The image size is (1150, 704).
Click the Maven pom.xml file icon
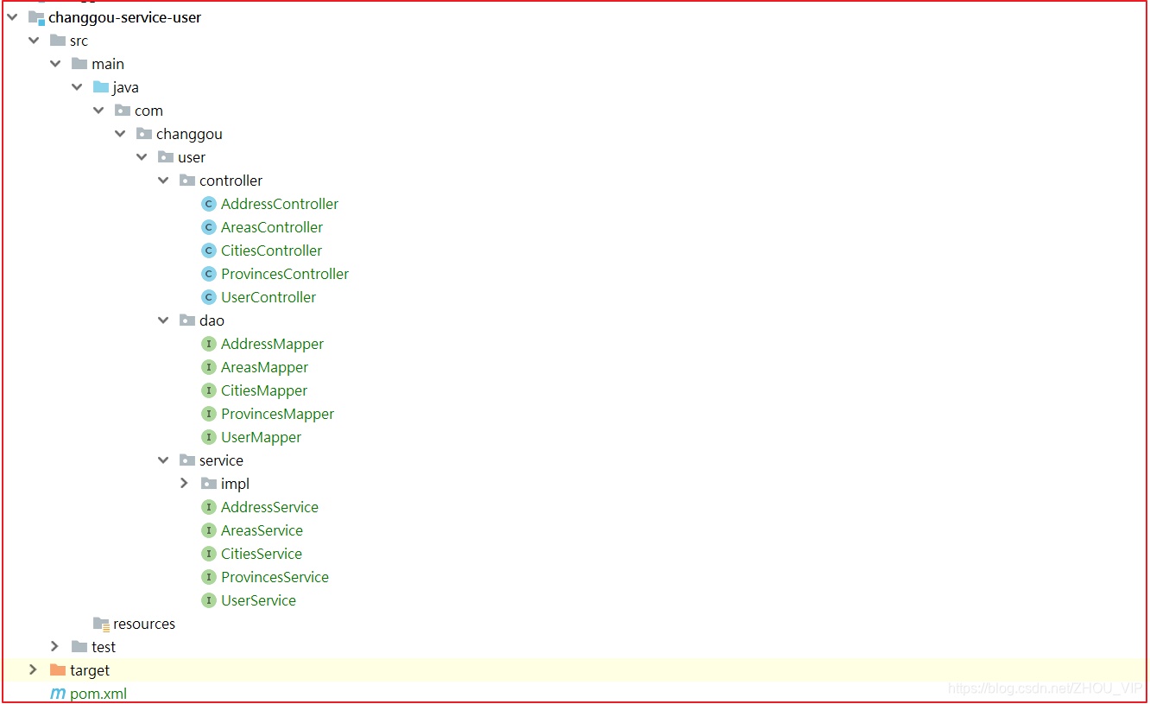pyautogui.click(x=58, y=694)
